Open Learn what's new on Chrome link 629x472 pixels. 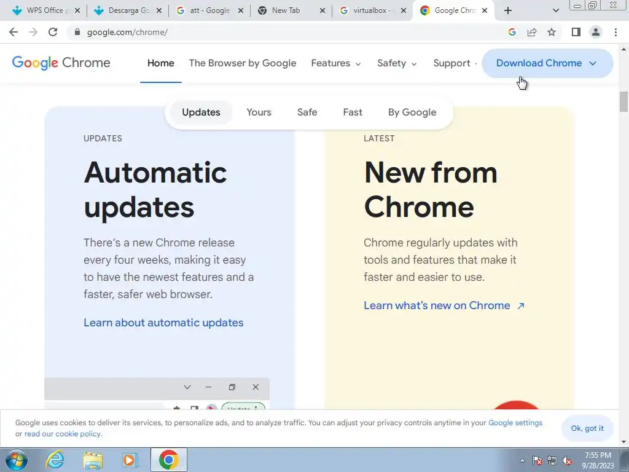coord(444,305)
